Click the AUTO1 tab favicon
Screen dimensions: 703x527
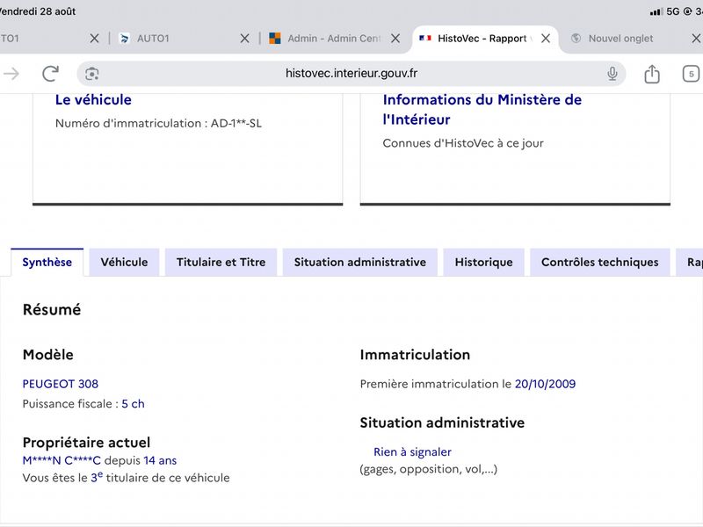click(x=124, y=38)
